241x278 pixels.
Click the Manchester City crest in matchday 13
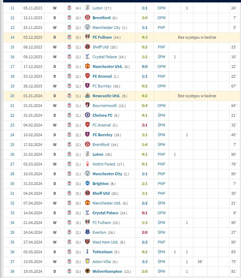[87, 27]
